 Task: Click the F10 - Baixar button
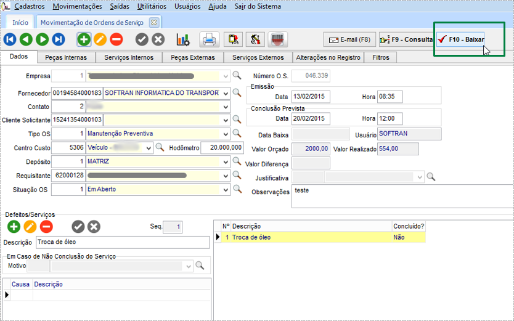point(461,39)
